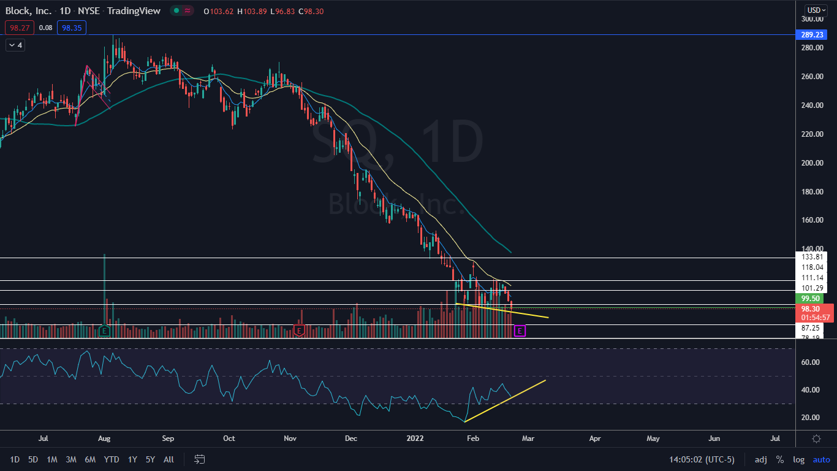Click the RSI 40.00 axis label
This screenshot has width=837, height=471.
811,390
